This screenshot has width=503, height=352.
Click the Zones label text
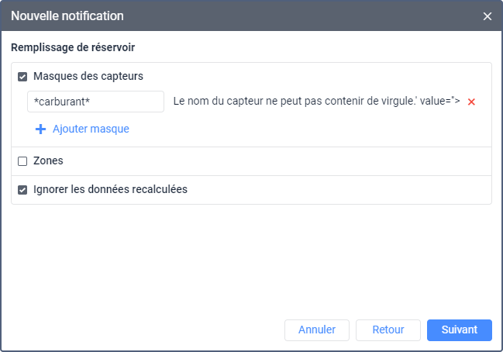(x=48, y=160)
